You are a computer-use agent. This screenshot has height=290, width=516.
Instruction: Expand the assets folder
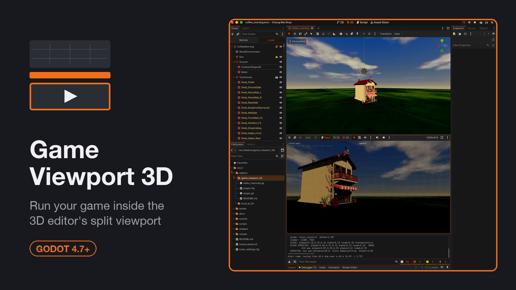[x=234, y=209]
